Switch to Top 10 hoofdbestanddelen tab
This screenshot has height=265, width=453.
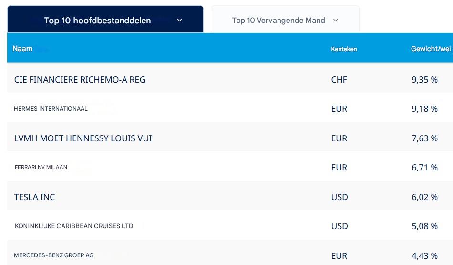97,20
